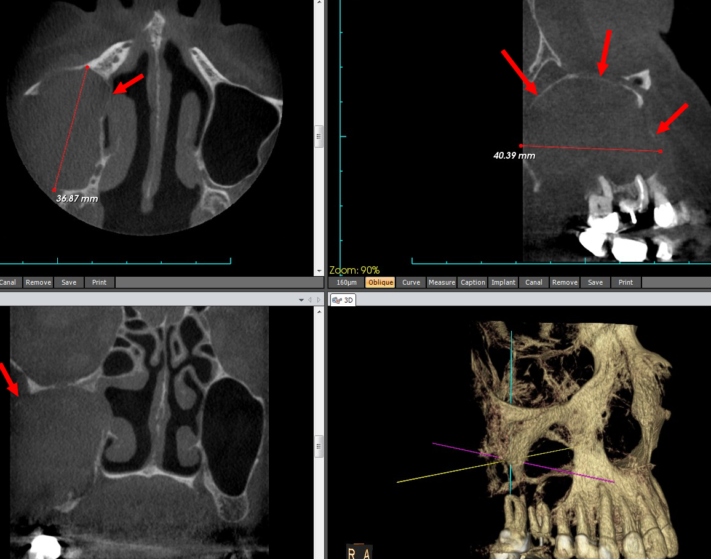Activate the Measure tool in the right toolbar
The image size is (711, 559).
click(x=442, y=282)
